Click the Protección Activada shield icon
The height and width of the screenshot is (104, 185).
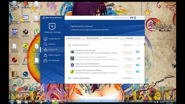coord(52,26)
